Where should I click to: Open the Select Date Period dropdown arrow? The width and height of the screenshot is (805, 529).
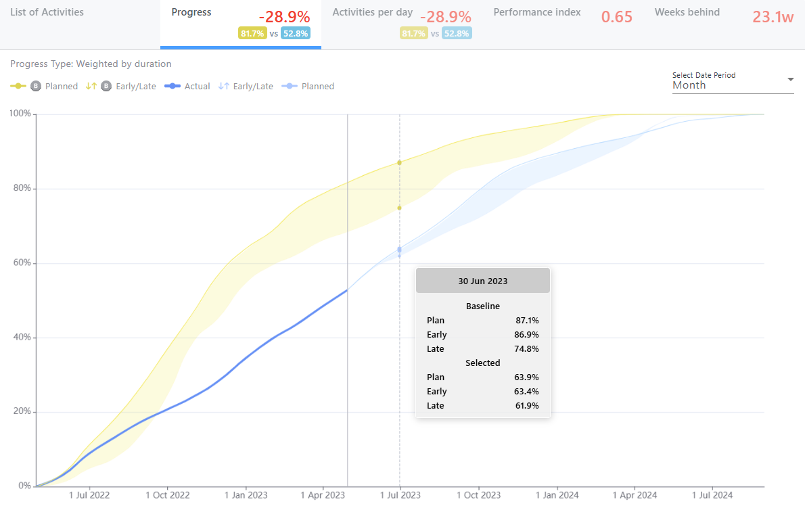pyautogui.click(x=790, y=80)
